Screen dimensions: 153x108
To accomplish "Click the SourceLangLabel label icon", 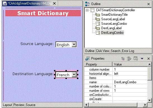I will tap(98, 19).
